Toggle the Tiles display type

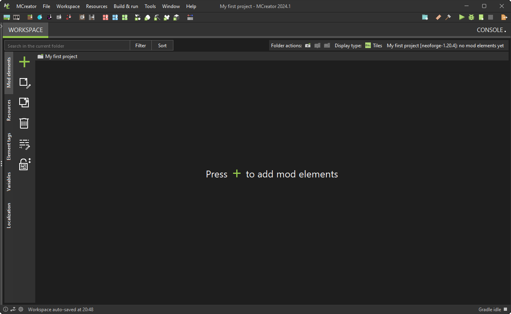click(x=374, y=46)
